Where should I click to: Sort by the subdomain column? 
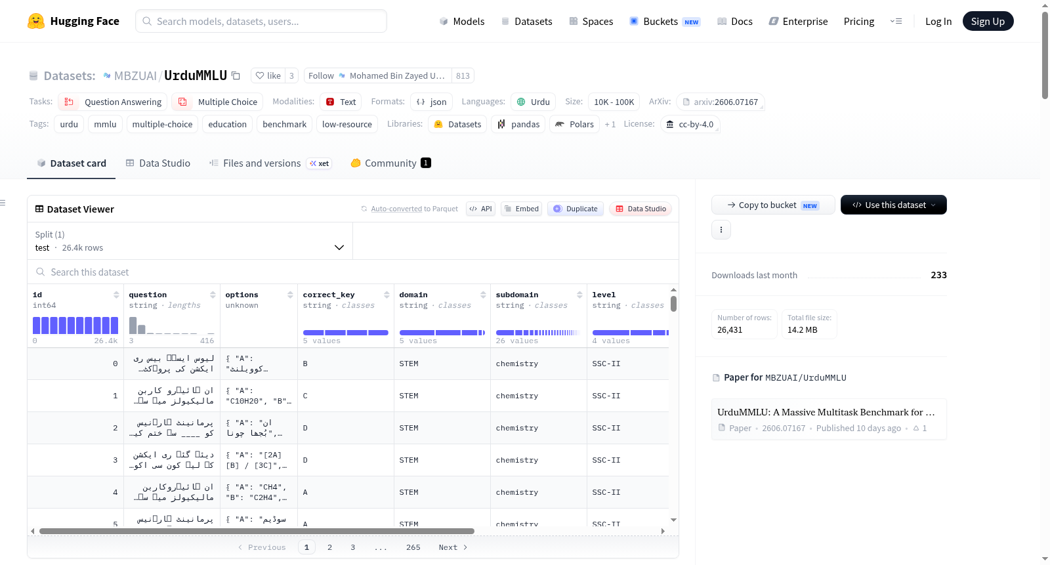point(579,295)
